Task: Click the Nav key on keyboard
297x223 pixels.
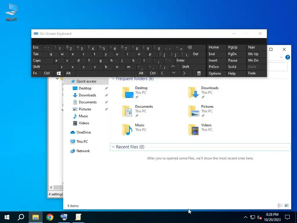Action: 256,47
